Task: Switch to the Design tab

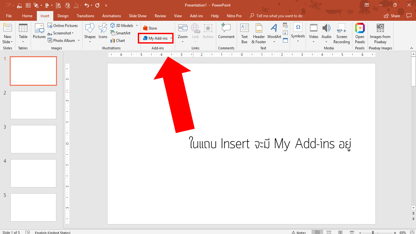Action: point(63,16)
